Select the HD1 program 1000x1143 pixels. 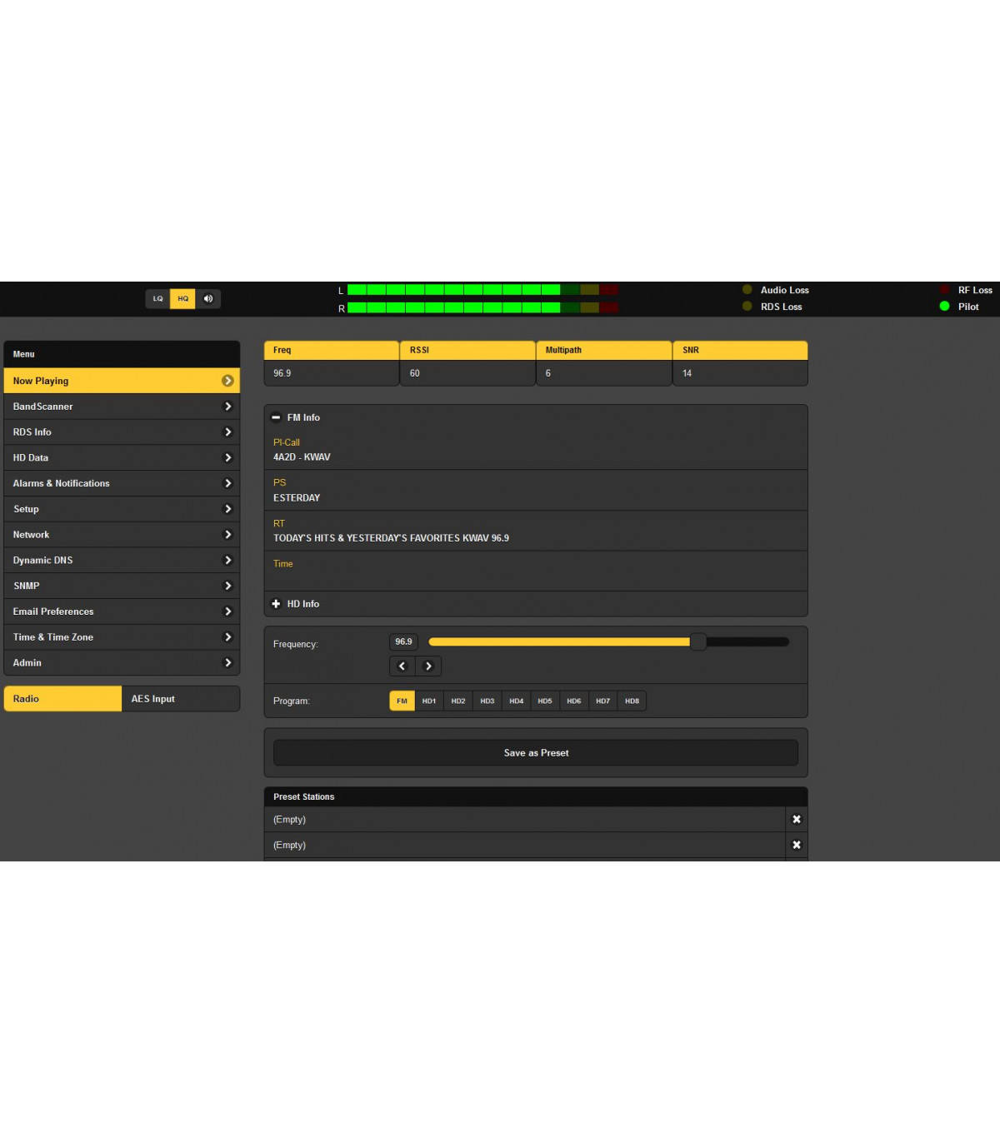(x=429, y=701)
